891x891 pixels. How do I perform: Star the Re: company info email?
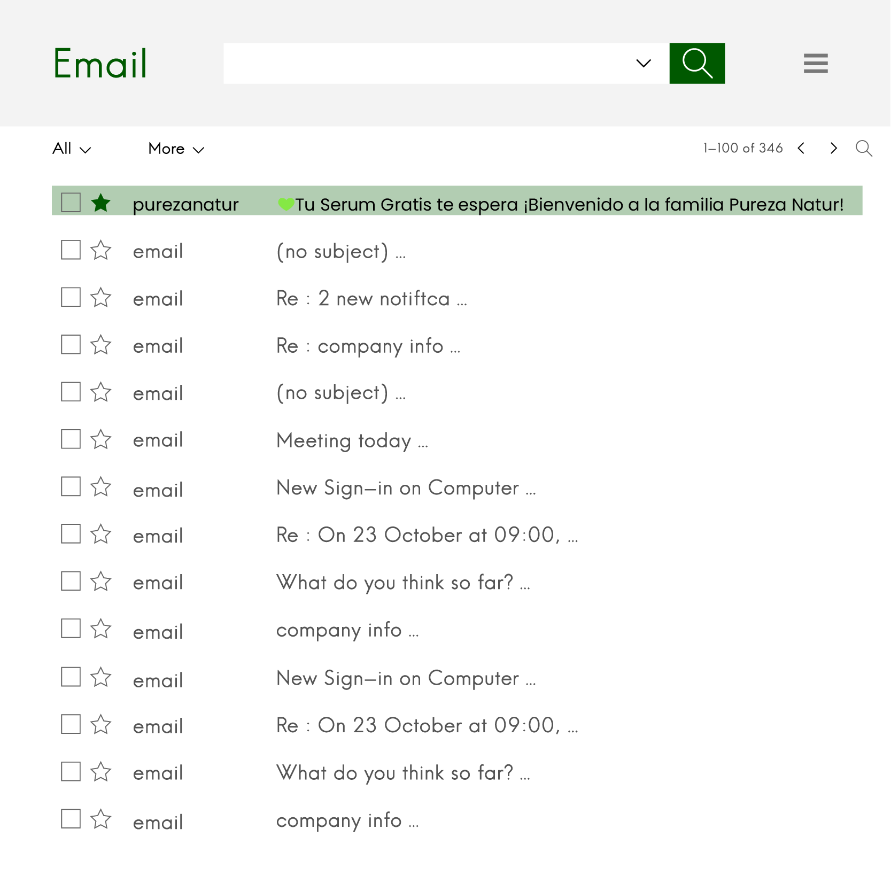100,345
